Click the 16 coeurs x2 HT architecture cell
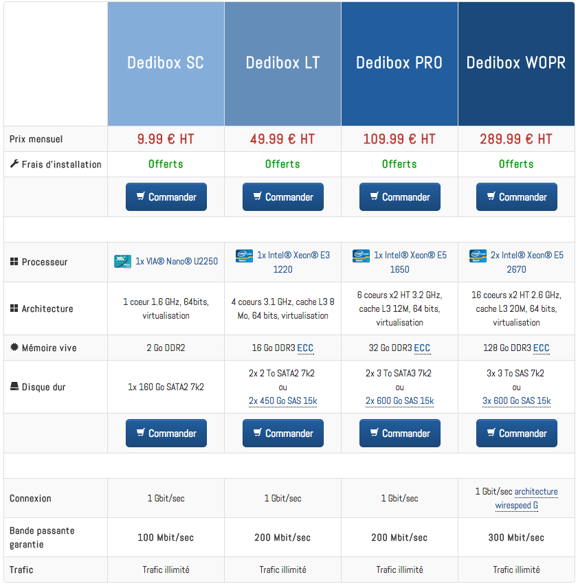 coord(517,308)
